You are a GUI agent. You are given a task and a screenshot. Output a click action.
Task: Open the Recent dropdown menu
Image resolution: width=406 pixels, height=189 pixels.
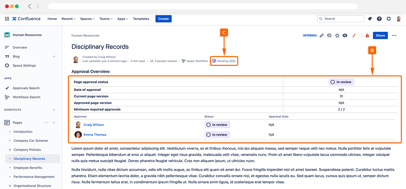point(69,19)
